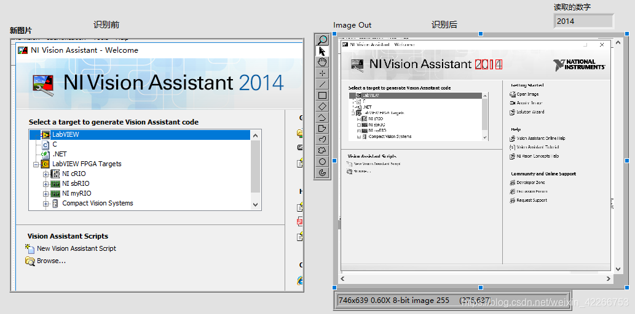This screenshot has height=314, width=635.
Task: Click heading Select a target to generate in 新图片
Action: pos(114,121)
